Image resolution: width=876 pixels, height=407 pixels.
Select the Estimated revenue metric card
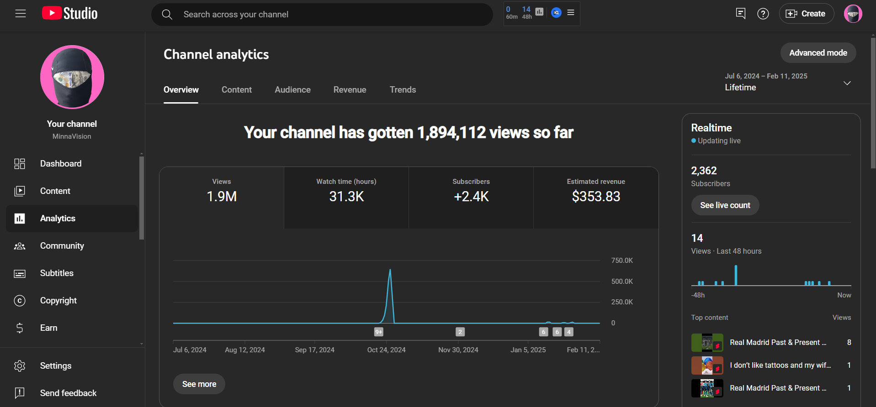(596, 197)
